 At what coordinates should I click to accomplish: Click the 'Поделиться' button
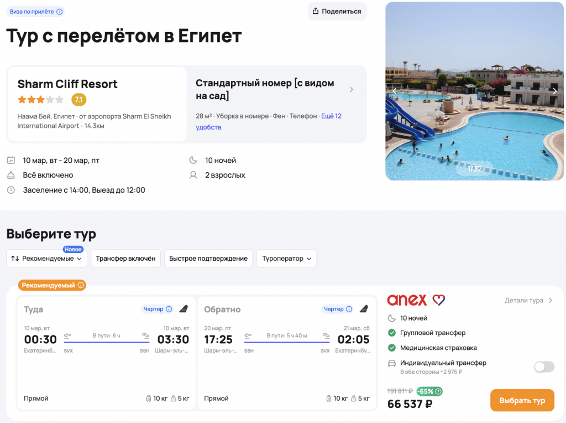[x=337, y=11]
